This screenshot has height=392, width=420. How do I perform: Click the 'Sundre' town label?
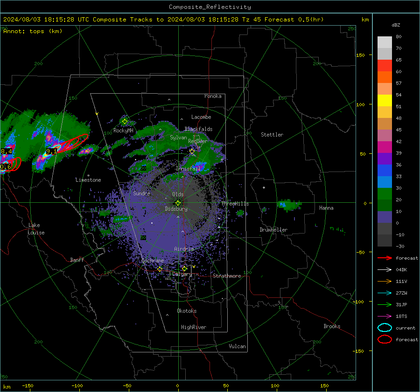coord(141,193)
